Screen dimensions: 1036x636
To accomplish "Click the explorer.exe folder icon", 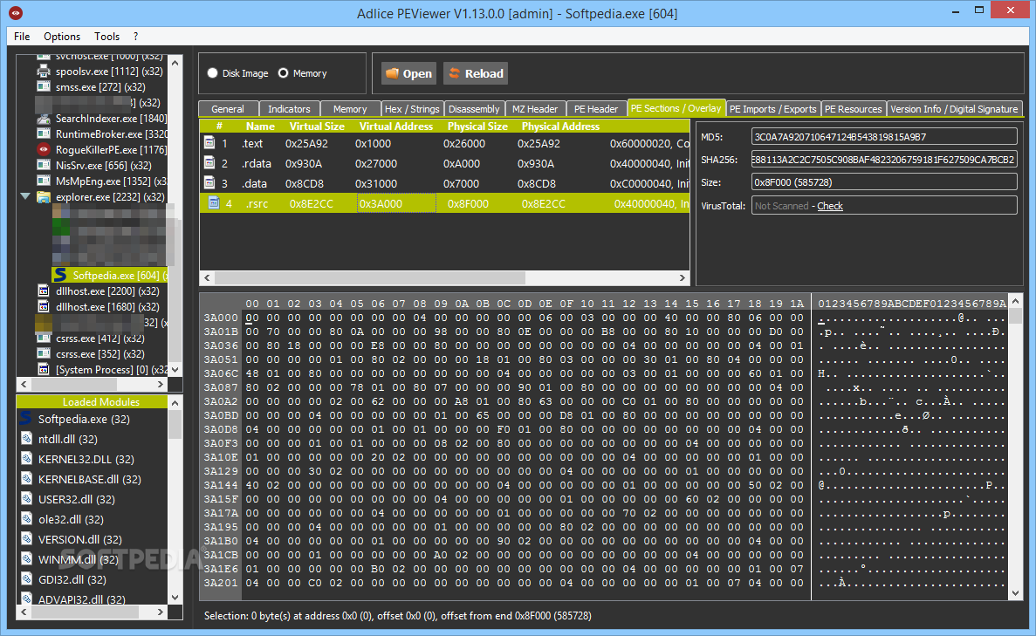I will coord(44,197).
